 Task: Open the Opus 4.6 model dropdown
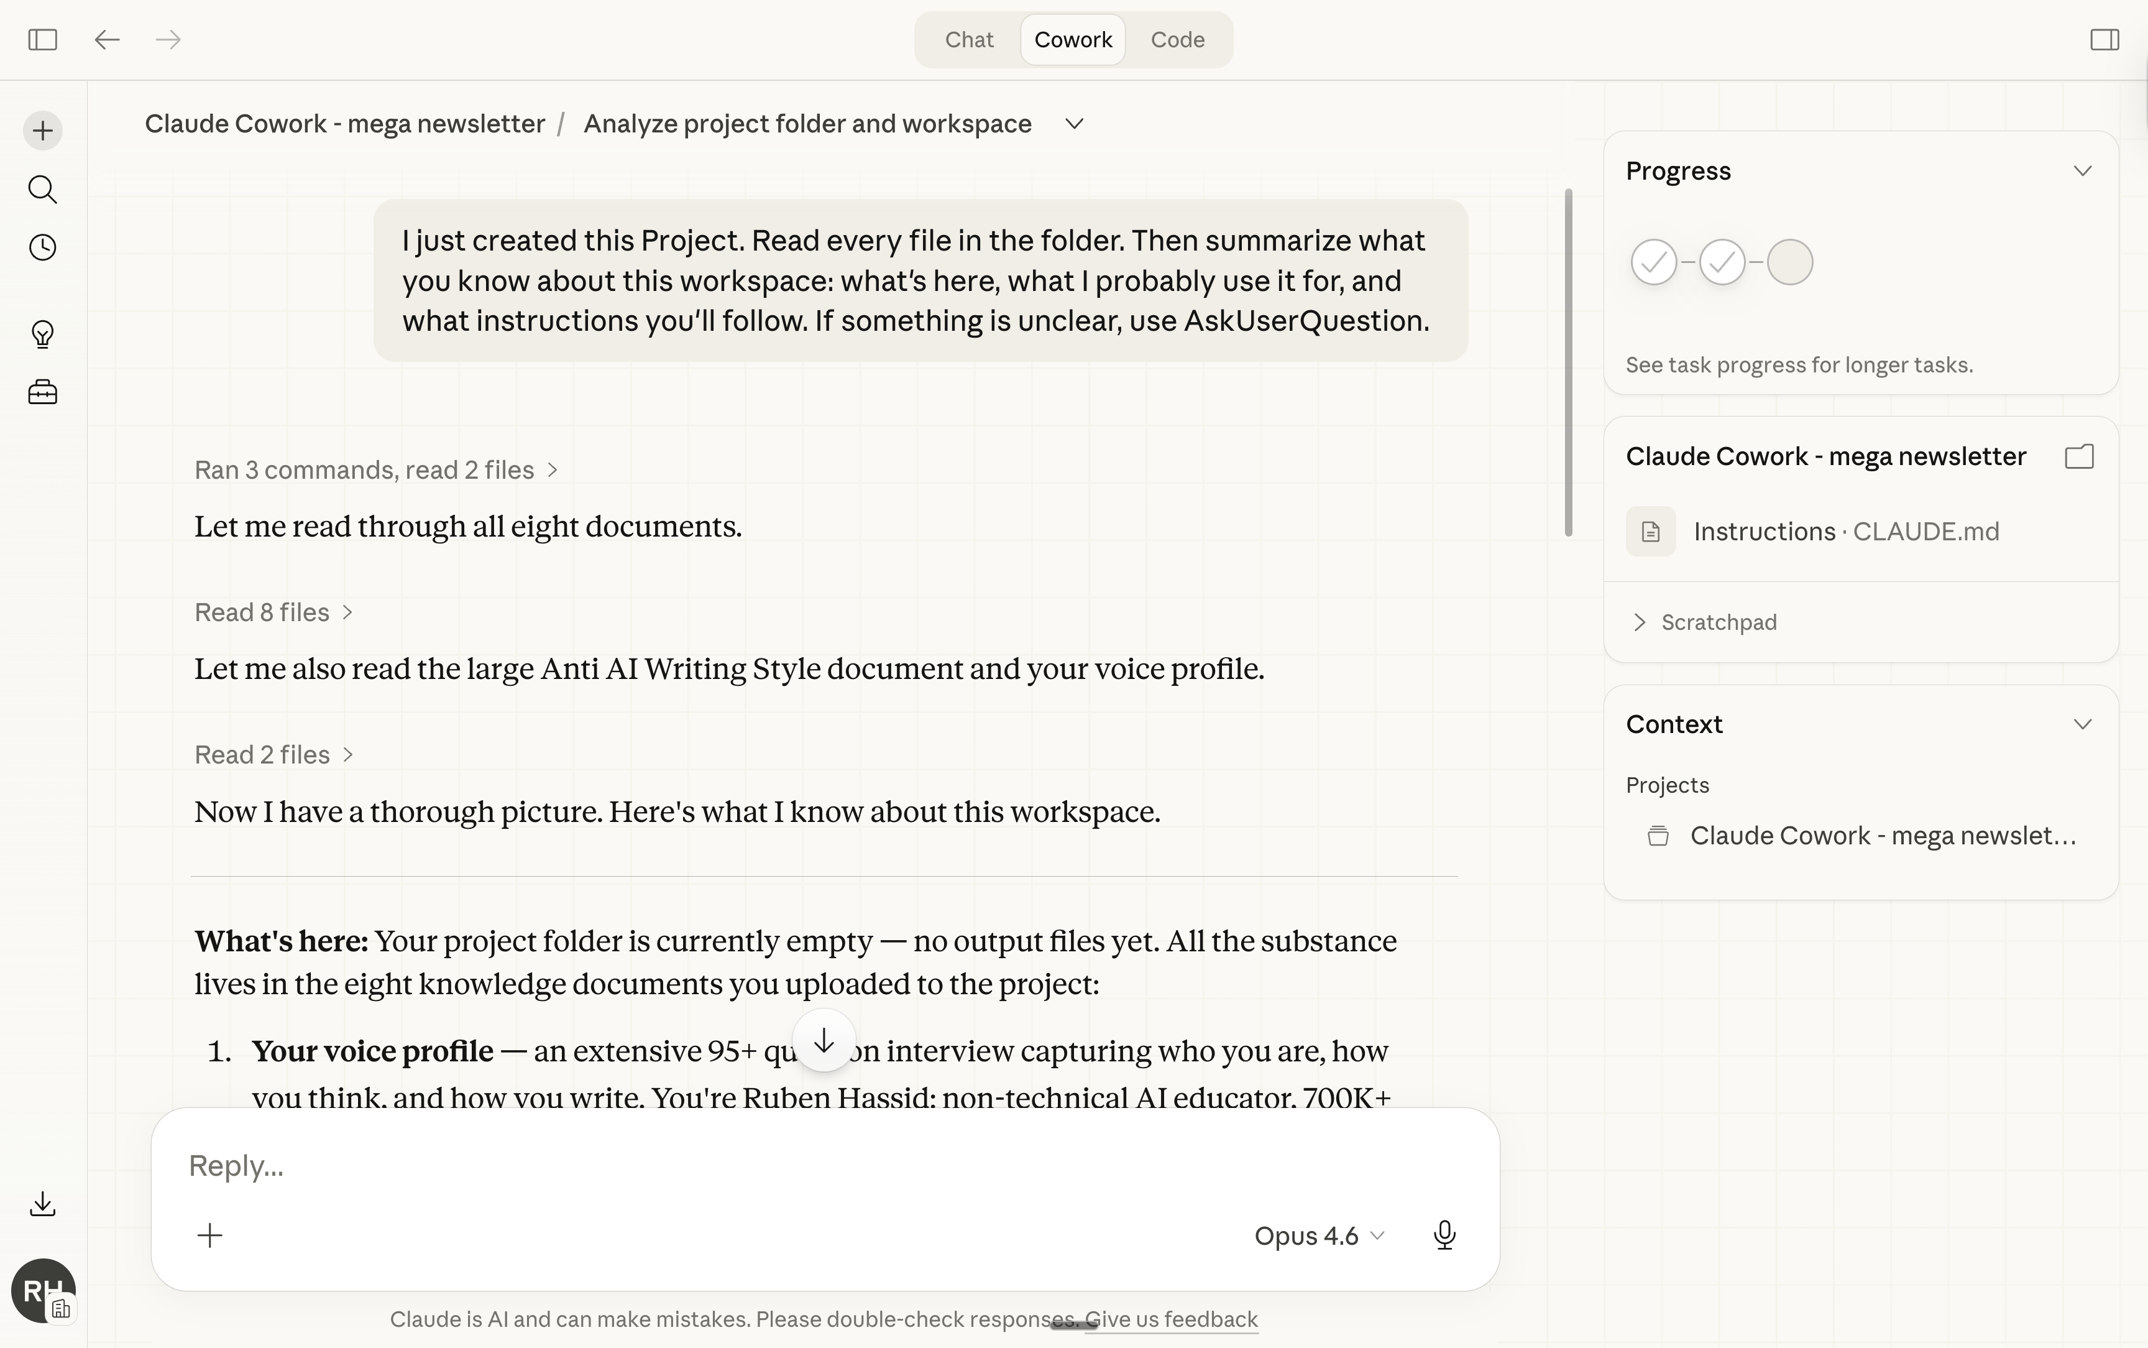click(1318, 1235)
